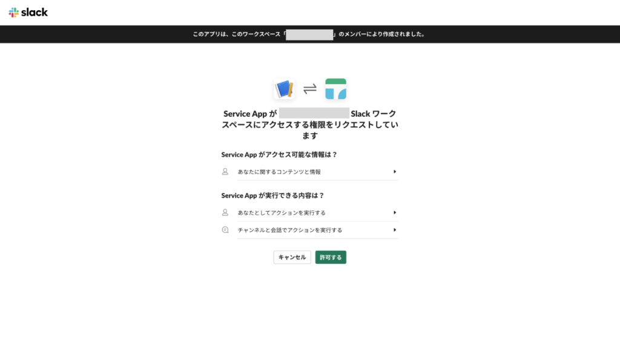Click the Slack logo in the header
Screen dimensions: 620x355
[x=28, y=12]
